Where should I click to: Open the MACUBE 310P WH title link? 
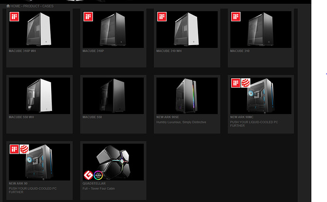(22, 51)
